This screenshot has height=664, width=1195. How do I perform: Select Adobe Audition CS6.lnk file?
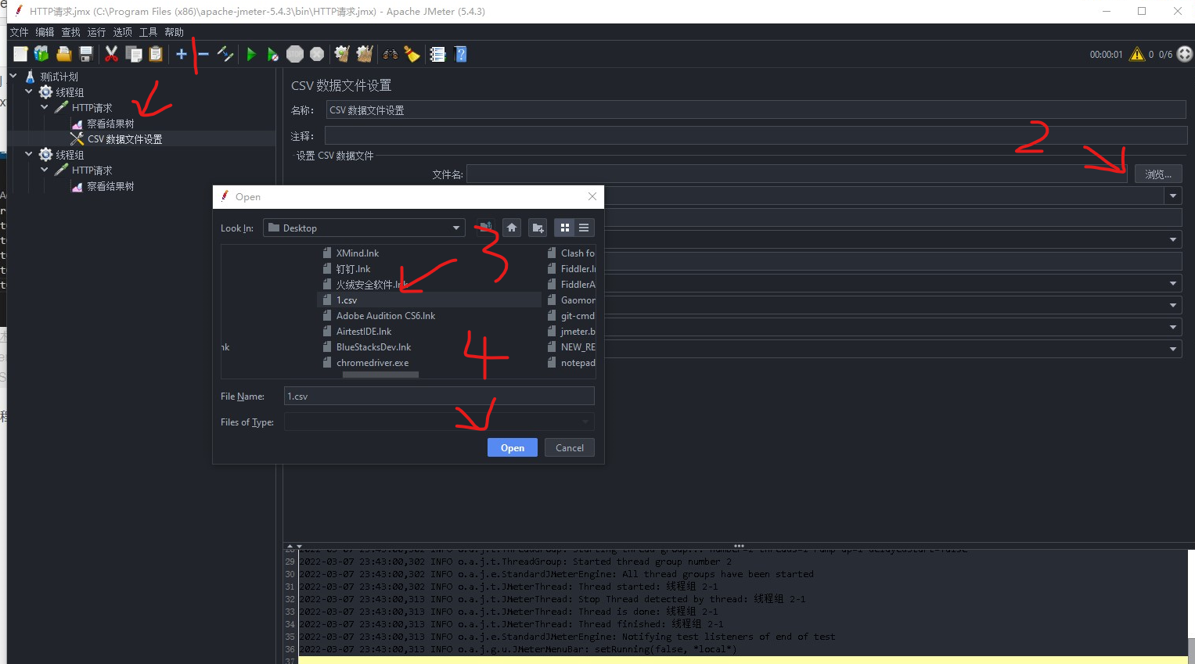coord(385,315)
